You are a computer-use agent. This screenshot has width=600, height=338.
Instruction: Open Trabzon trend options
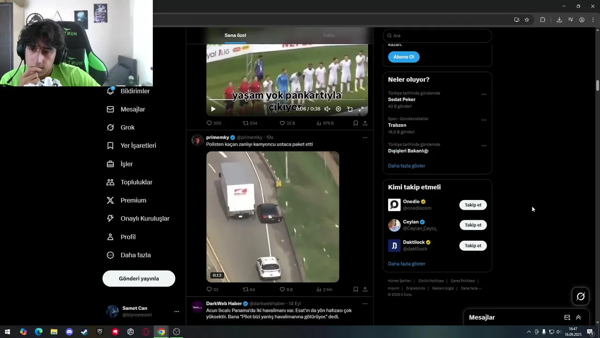(484, 120)
